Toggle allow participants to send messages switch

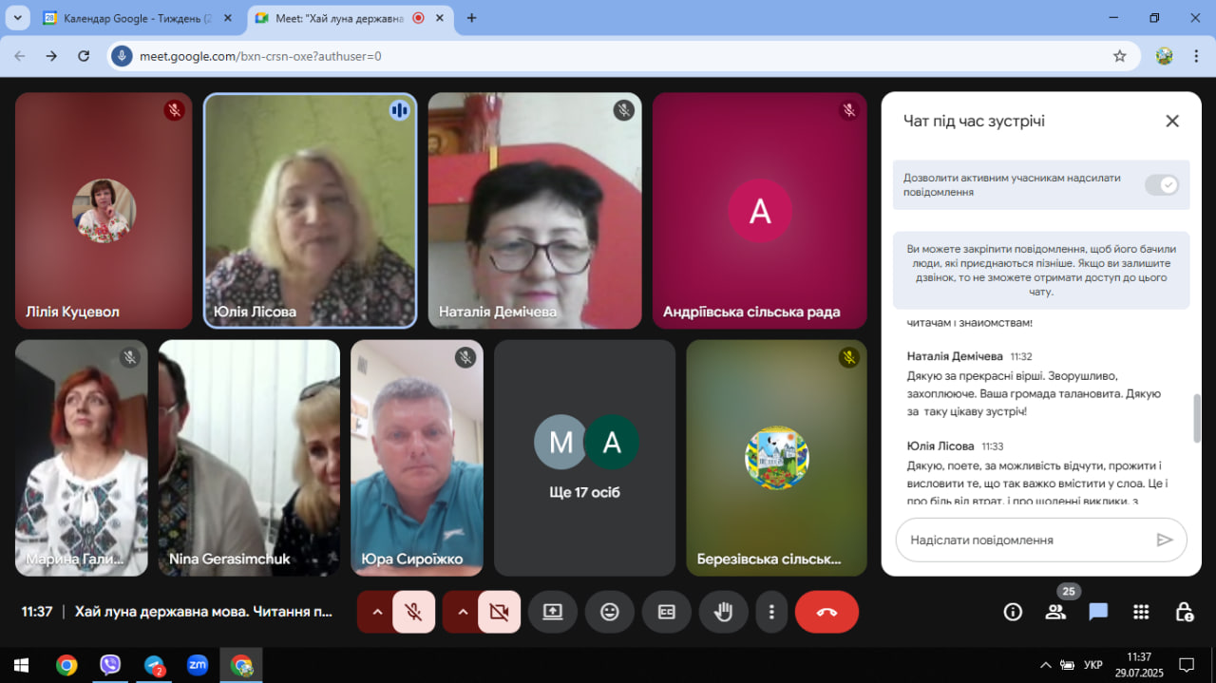[1161, 185]
